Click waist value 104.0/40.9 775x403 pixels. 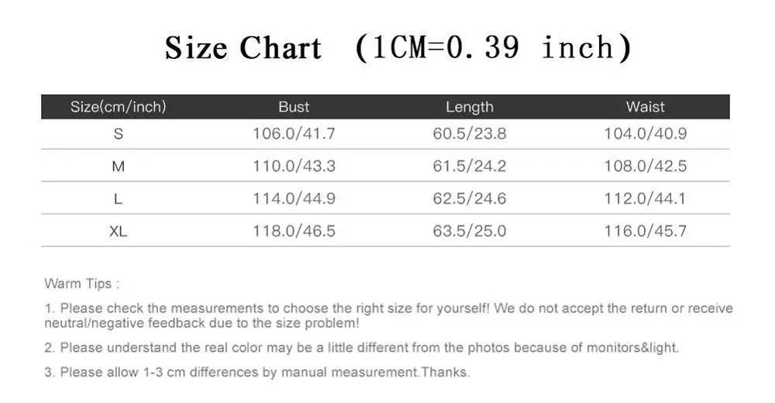[x=646, y=133]
